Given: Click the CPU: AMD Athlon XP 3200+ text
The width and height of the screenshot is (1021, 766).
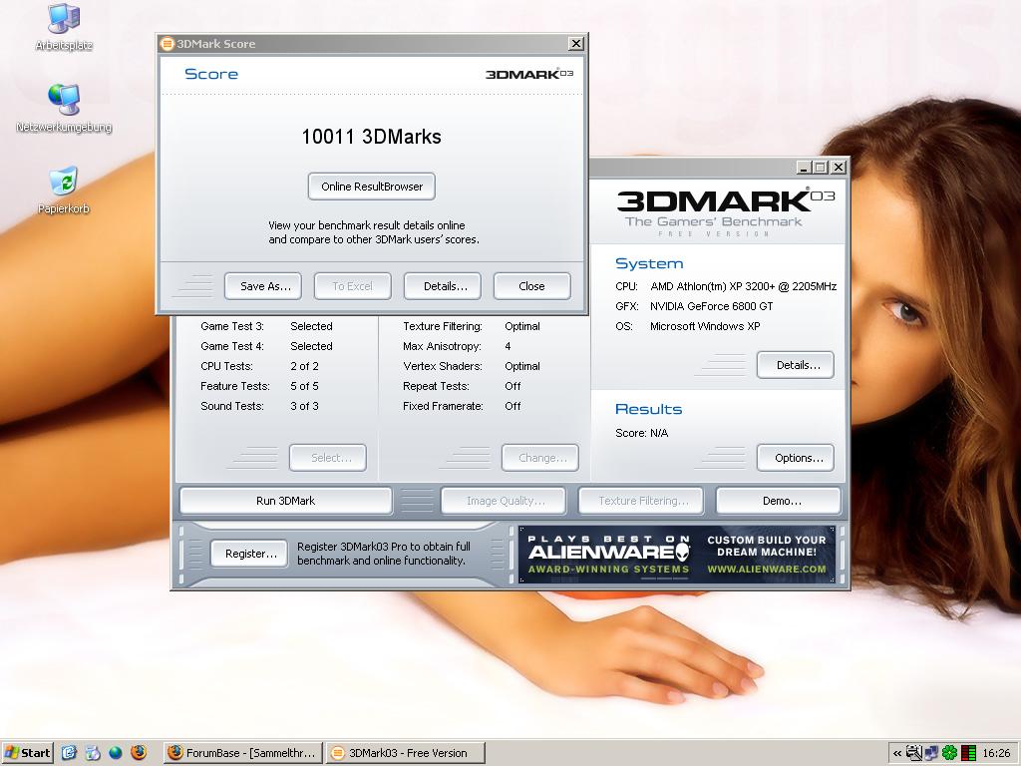Looking at the screenshot, I should coord(726,286).
